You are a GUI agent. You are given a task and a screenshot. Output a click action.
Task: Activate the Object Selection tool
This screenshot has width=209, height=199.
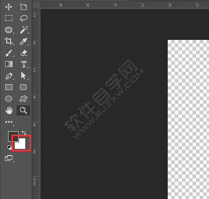point(9,30)
